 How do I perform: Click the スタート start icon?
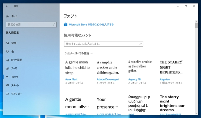[7, 85]
